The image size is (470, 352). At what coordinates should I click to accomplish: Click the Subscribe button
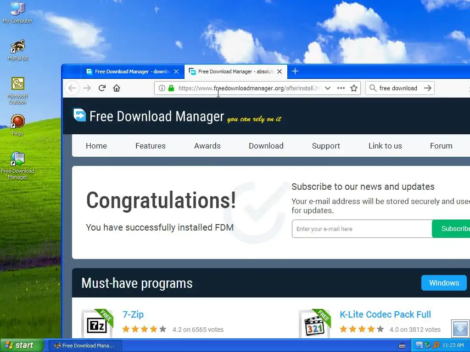(451, 229)
